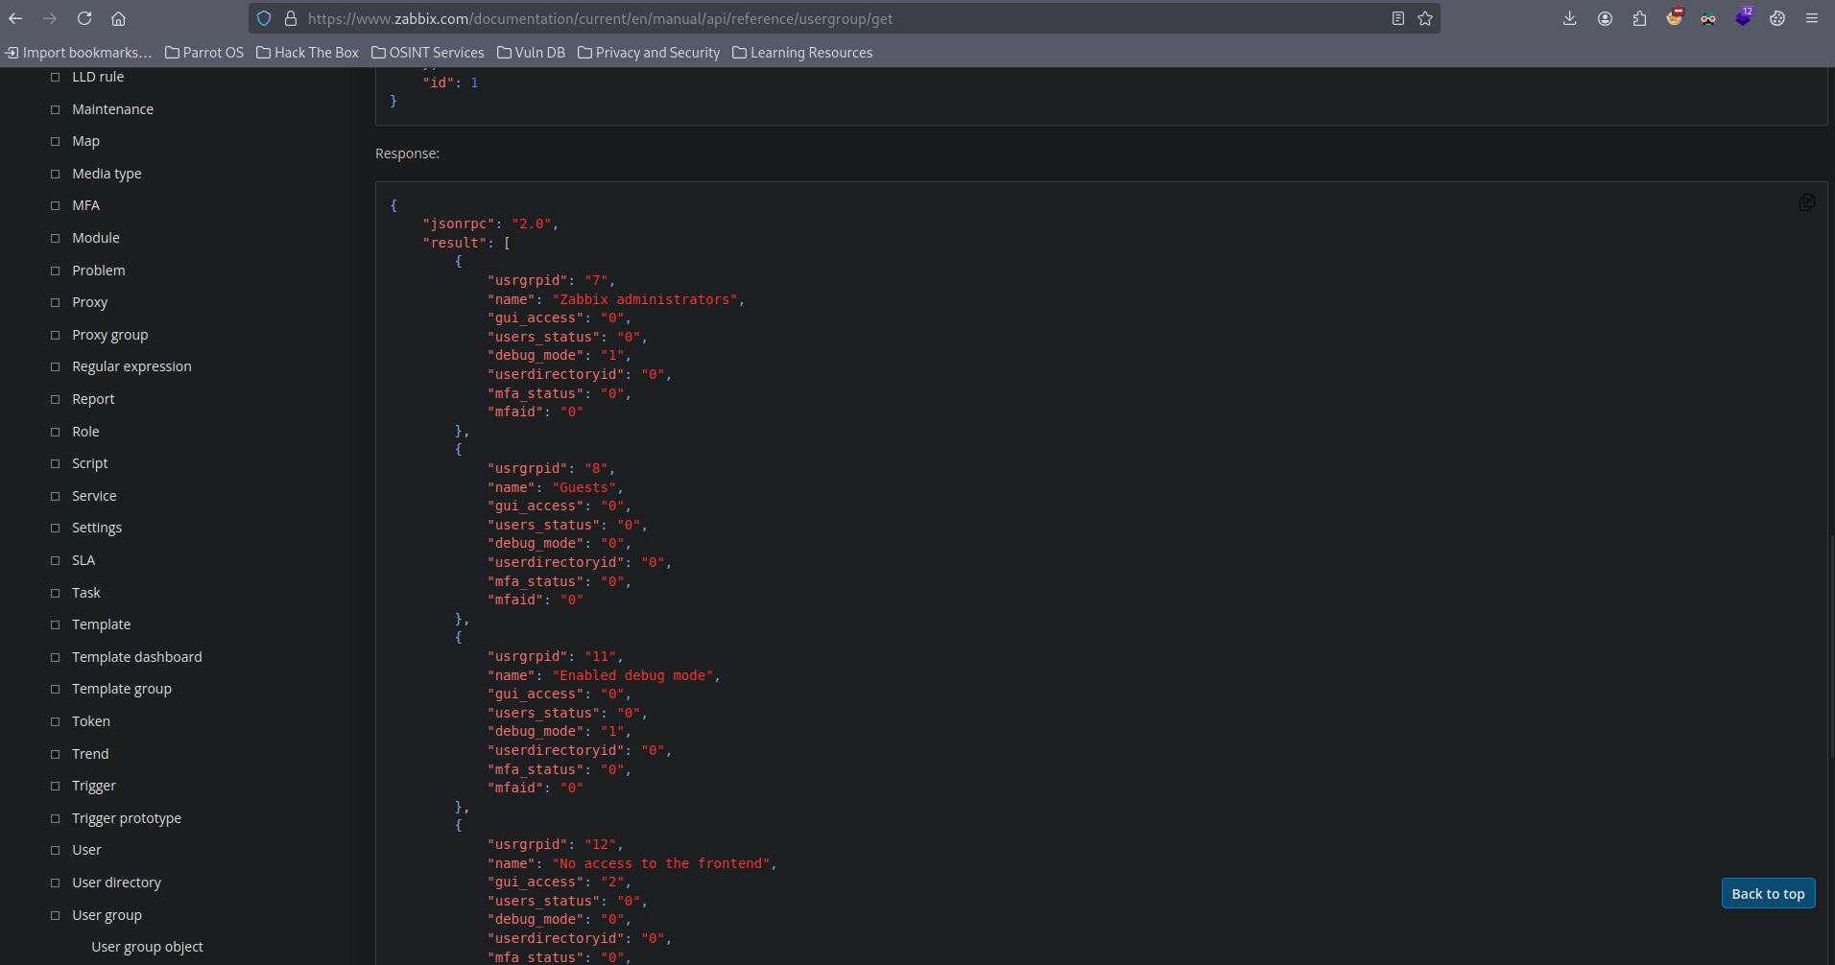Expand the Media type section square

55,174
